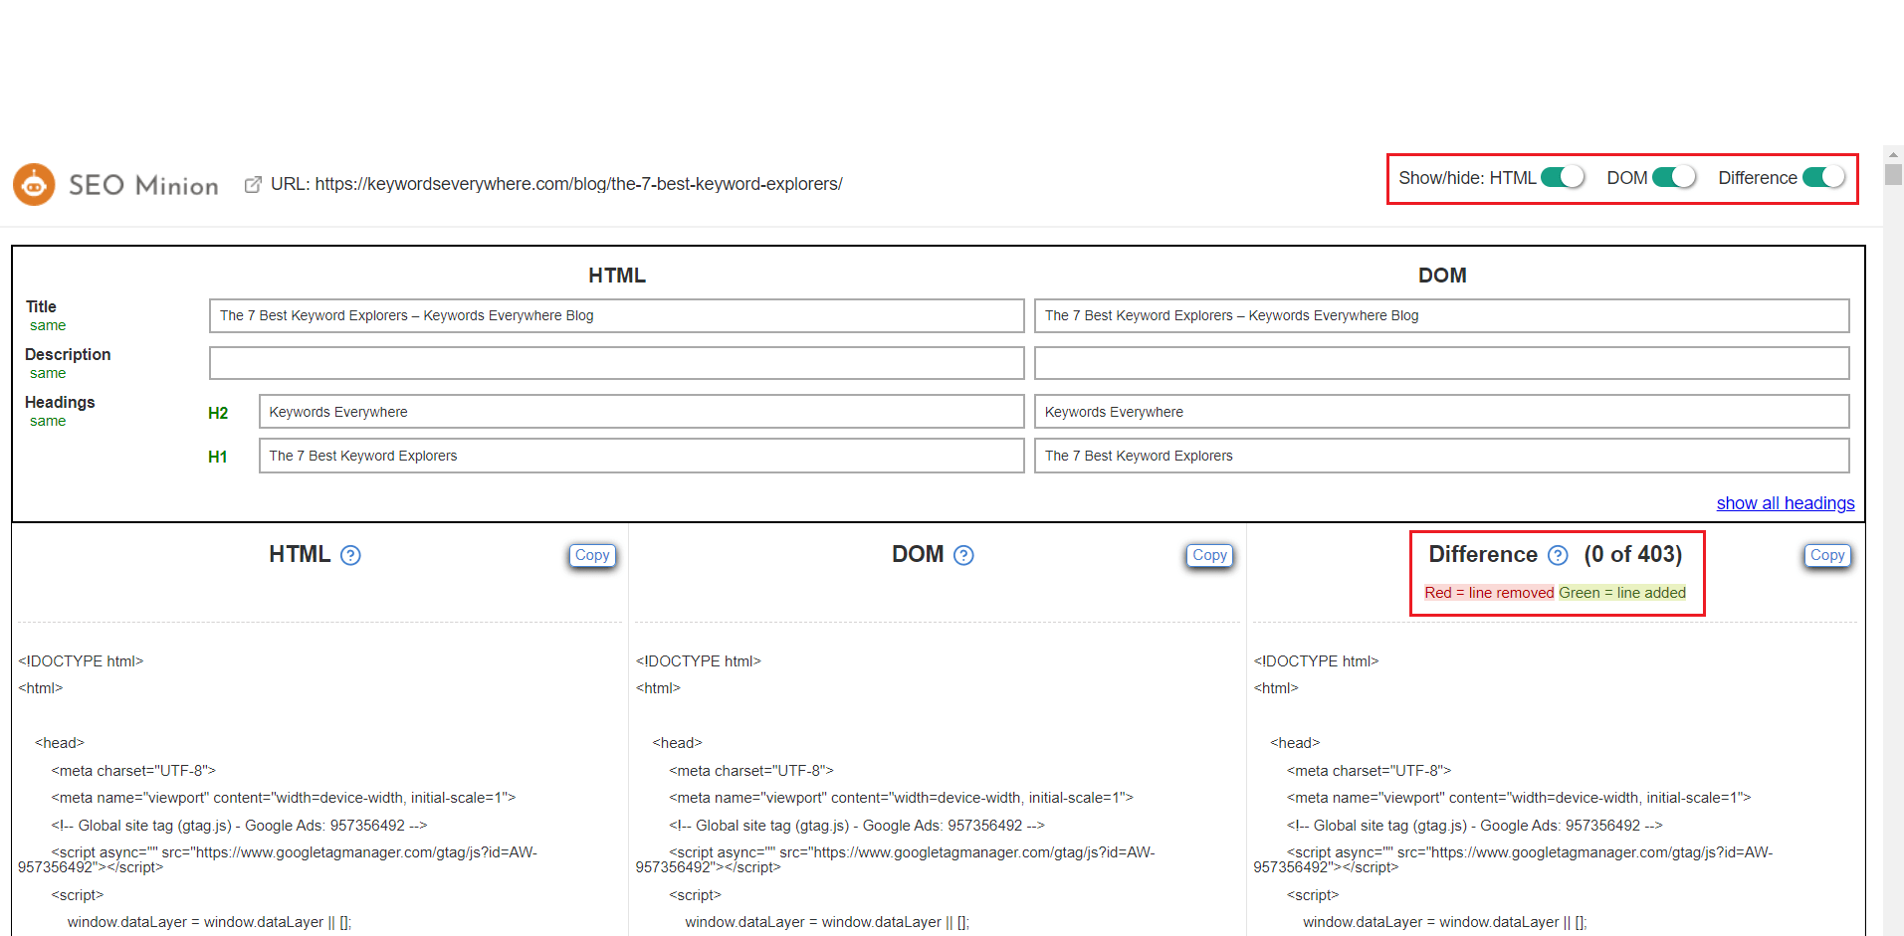Click the Difference help question mark icon
1904x936 pixels.
coord(1558,555)
